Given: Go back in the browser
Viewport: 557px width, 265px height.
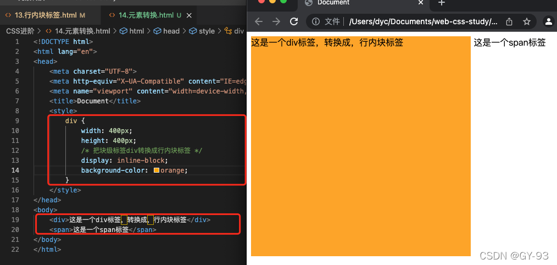Looking at the screenshot, I should point(259,21).
